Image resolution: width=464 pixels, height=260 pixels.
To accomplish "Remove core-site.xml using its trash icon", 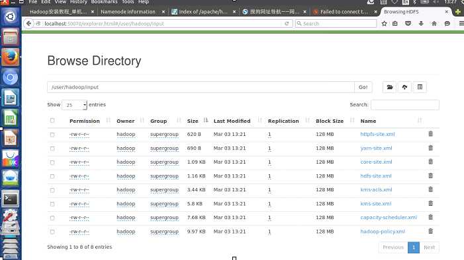I will tap(430, 162).
